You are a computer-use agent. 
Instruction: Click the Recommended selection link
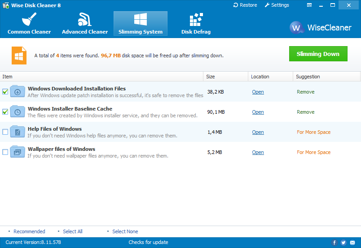[x=29, y=231]
